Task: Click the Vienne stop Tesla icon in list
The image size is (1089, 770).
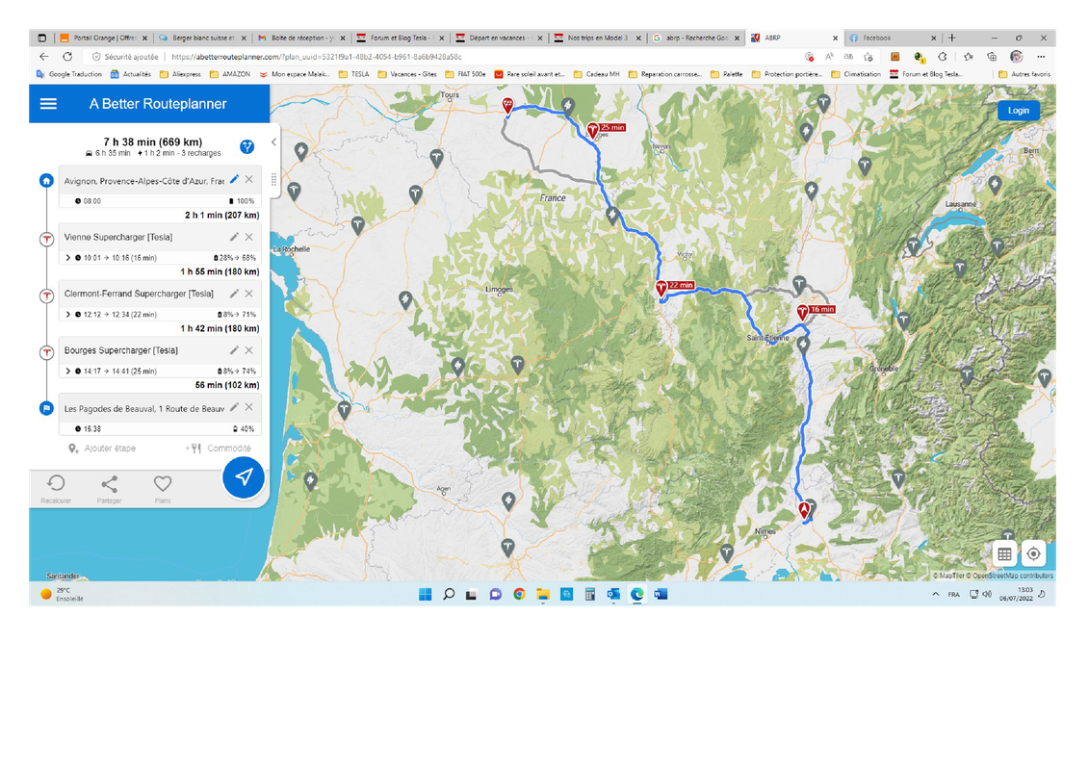Action: coord(46,239)
